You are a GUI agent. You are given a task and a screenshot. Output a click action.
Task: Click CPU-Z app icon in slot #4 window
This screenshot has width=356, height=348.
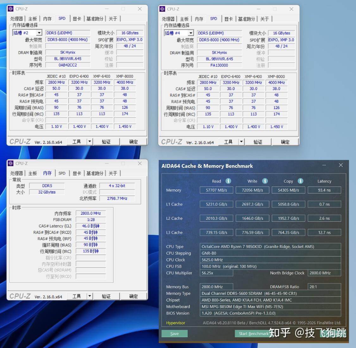coord(162,9)
